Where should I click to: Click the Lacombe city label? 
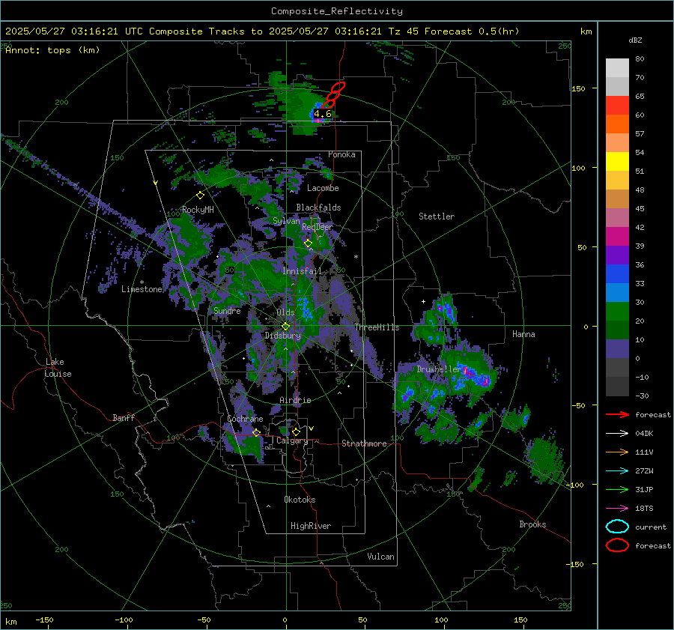(x=323, y=188)
